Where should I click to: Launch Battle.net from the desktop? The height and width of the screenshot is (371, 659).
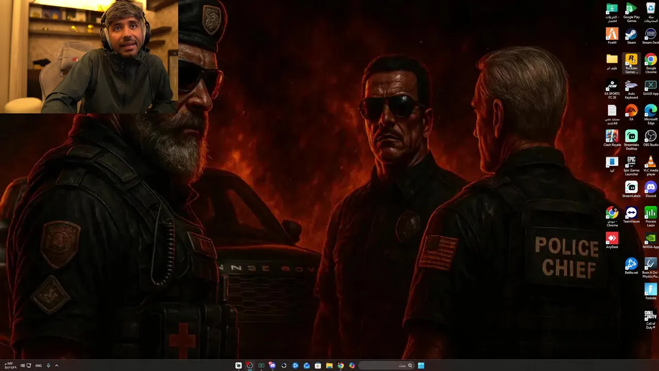[x=631, y=266]
